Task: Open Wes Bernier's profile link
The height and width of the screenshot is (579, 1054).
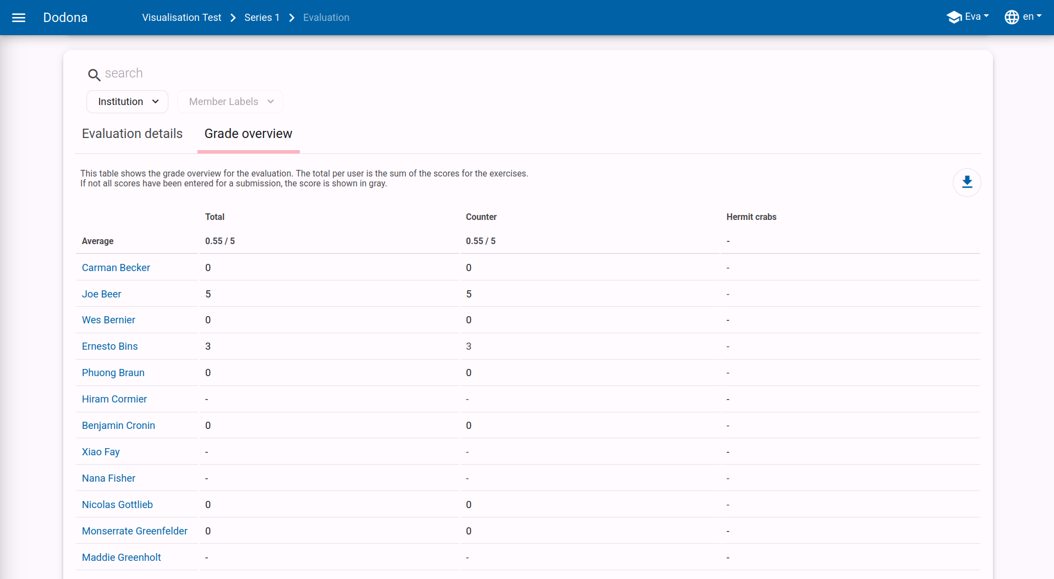Action: click(108, 320)
